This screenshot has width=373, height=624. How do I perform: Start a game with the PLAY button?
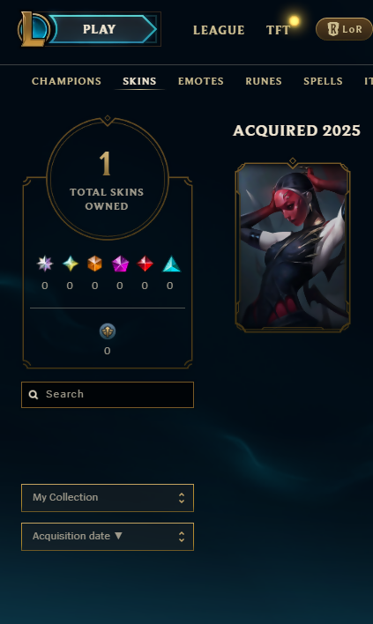(103, 29)
